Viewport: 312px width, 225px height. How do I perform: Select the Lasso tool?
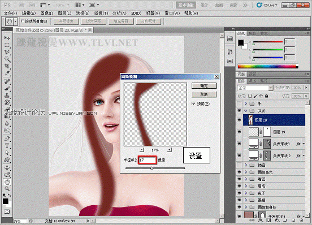[x=7, y=52]
